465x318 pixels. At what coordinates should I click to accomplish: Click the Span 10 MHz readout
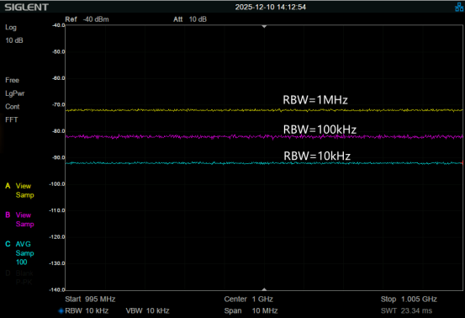(251, 311)
